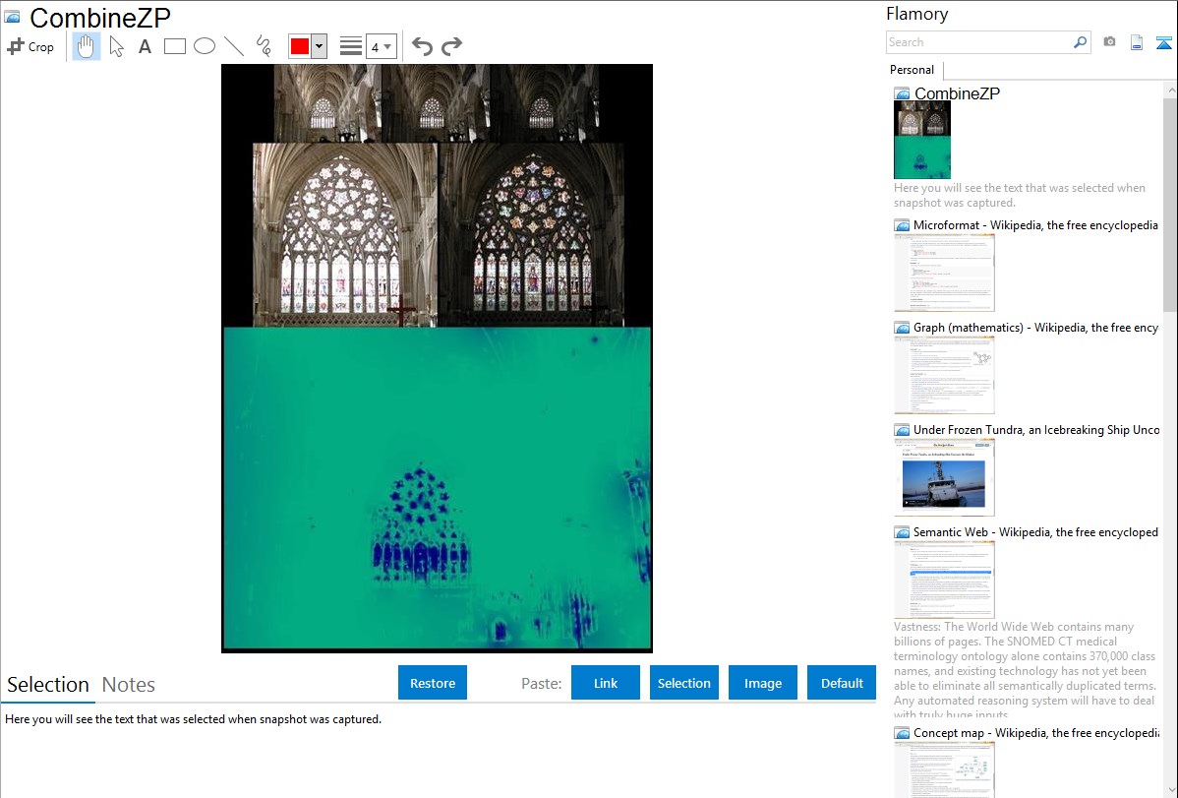This screenshot has width=1178, height=798.
Task: Open the line width 4 dropdown
Action: click(381, 46)
